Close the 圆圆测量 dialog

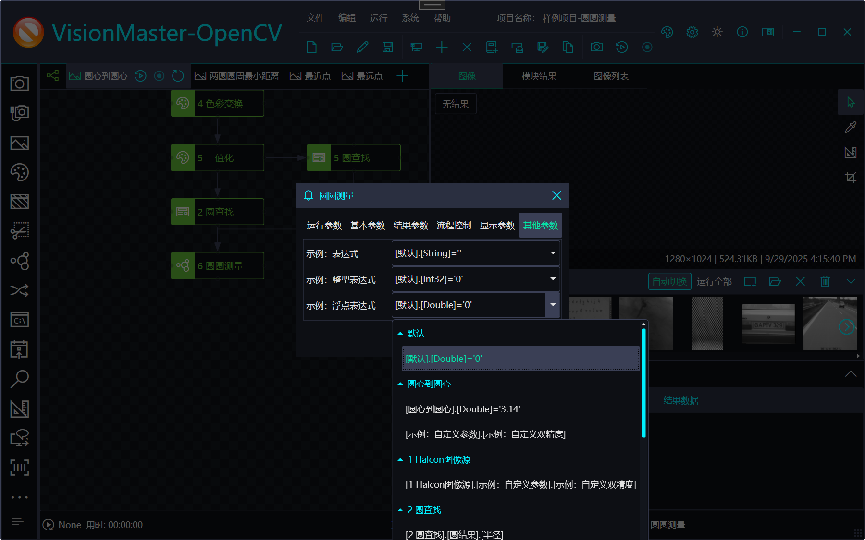pos(556,195)
